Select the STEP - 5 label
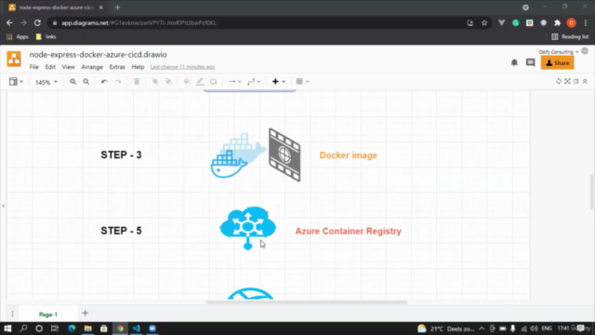Image resolution: width=595 pixels, height=335 pixels. [x=121, y=231]
